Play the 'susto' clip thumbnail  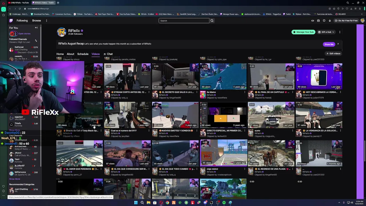(x=271, y=115)
